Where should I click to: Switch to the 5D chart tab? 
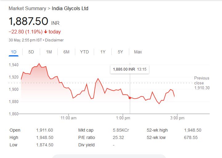[31, 52]
